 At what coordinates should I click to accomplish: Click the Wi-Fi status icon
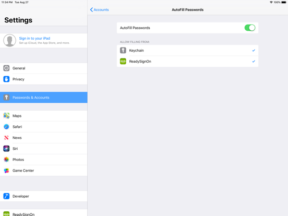click(x=271, y=2)
